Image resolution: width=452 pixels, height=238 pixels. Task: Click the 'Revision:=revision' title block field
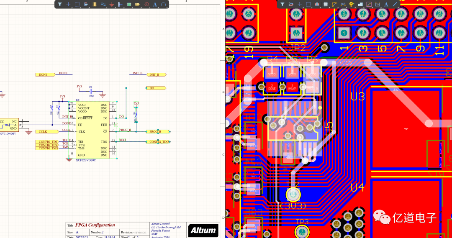pos(134,232)
